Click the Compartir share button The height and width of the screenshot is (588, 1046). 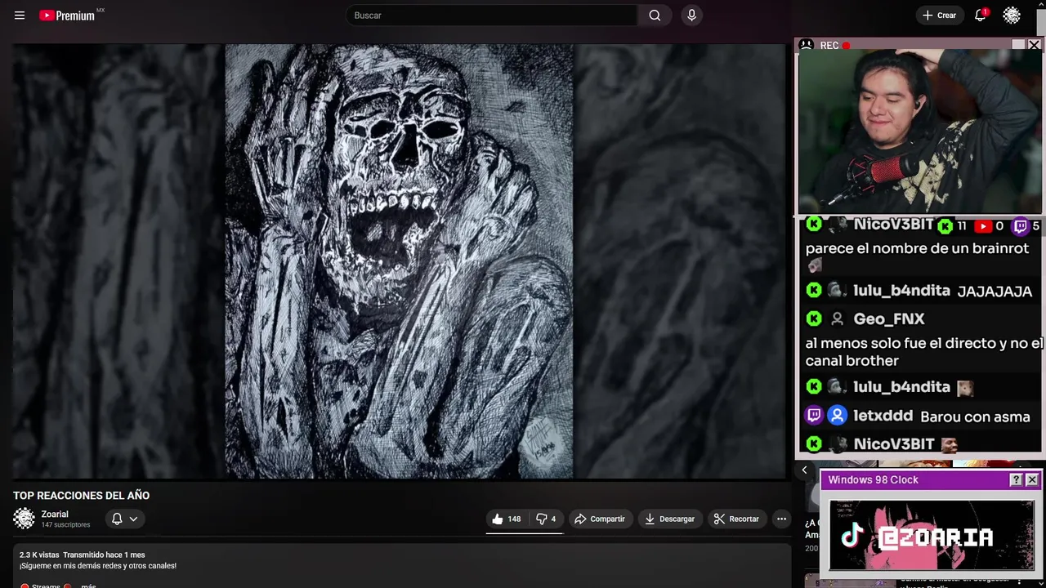click(600, 519)
